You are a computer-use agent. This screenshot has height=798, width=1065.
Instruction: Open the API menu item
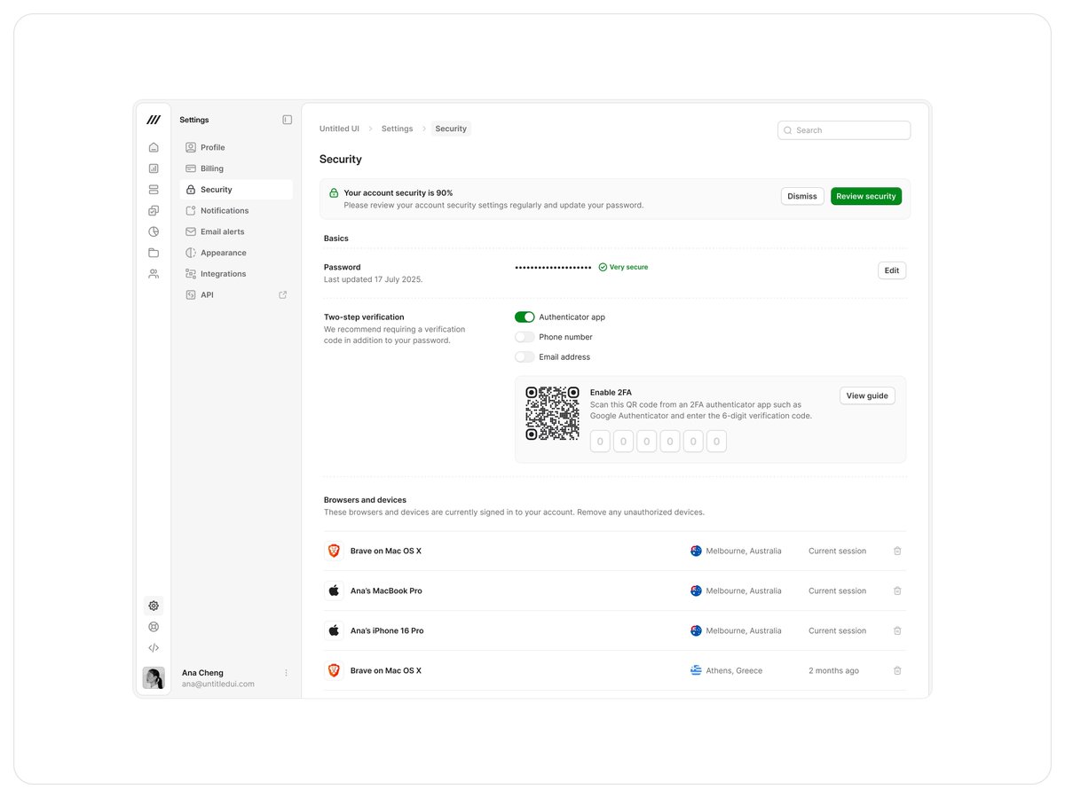pyautogui.click(x=236, y=295)
